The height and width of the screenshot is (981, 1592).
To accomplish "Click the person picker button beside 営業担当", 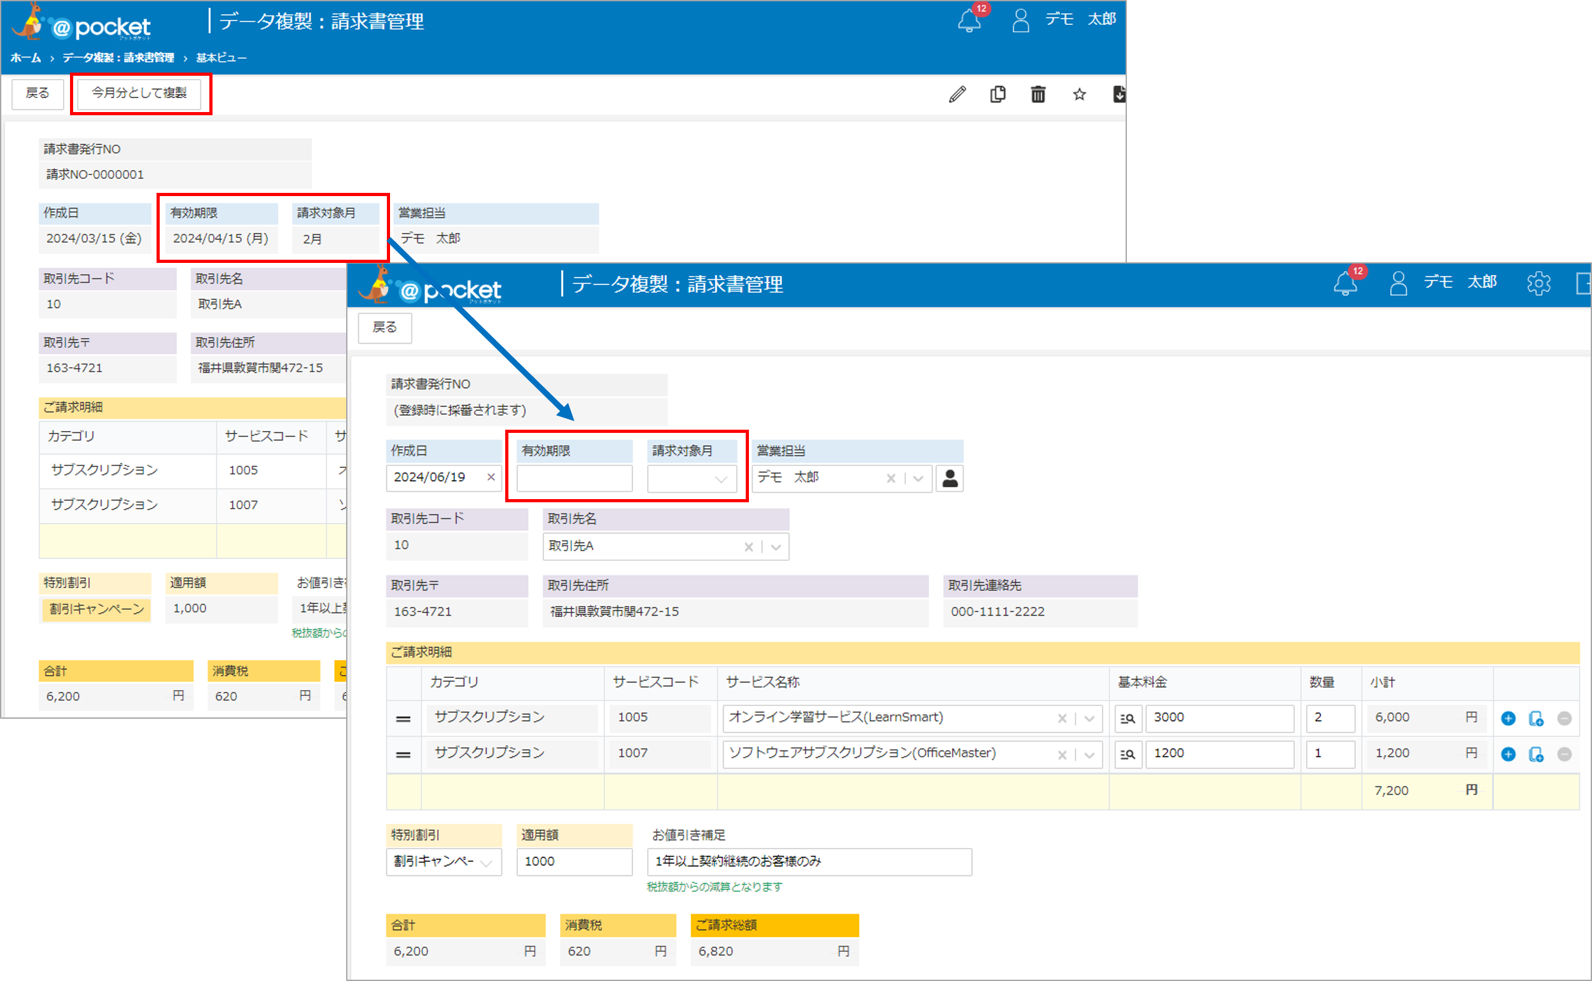I will tap(950, 479).
